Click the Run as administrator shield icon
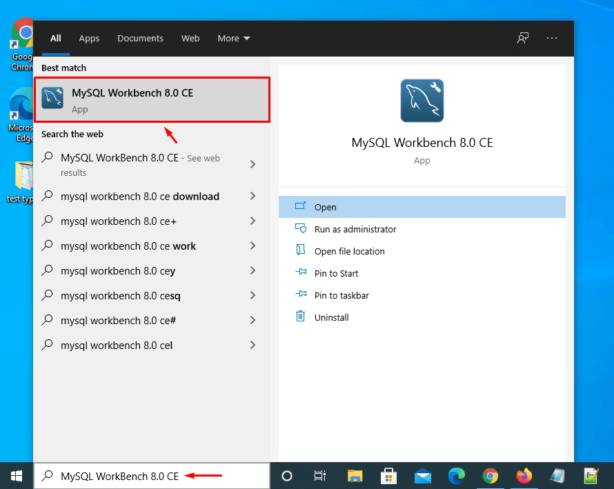 300,228
